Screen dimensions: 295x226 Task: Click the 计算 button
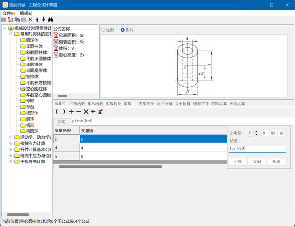pyautogui.click(x=237, y=162)
